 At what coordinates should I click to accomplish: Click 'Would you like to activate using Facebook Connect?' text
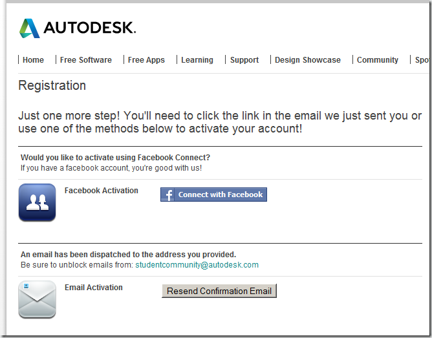tap(116, 158)
